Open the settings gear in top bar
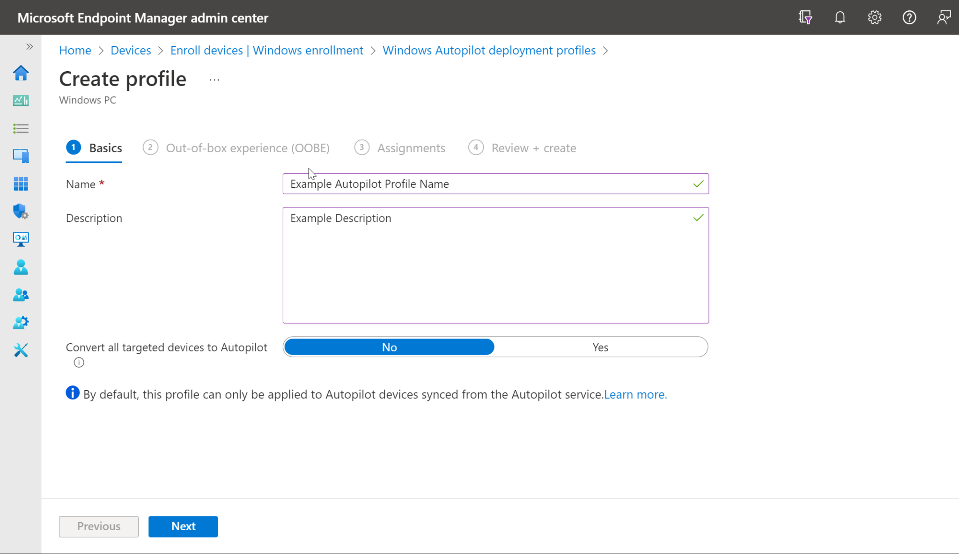This screenshot has height=554, width=959. (874, 17)
